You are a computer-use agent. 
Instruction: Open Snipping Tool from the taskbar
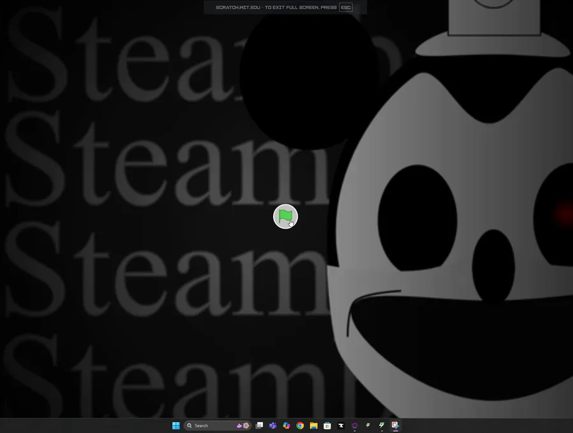pyautogui.click(x=395, y=425)
